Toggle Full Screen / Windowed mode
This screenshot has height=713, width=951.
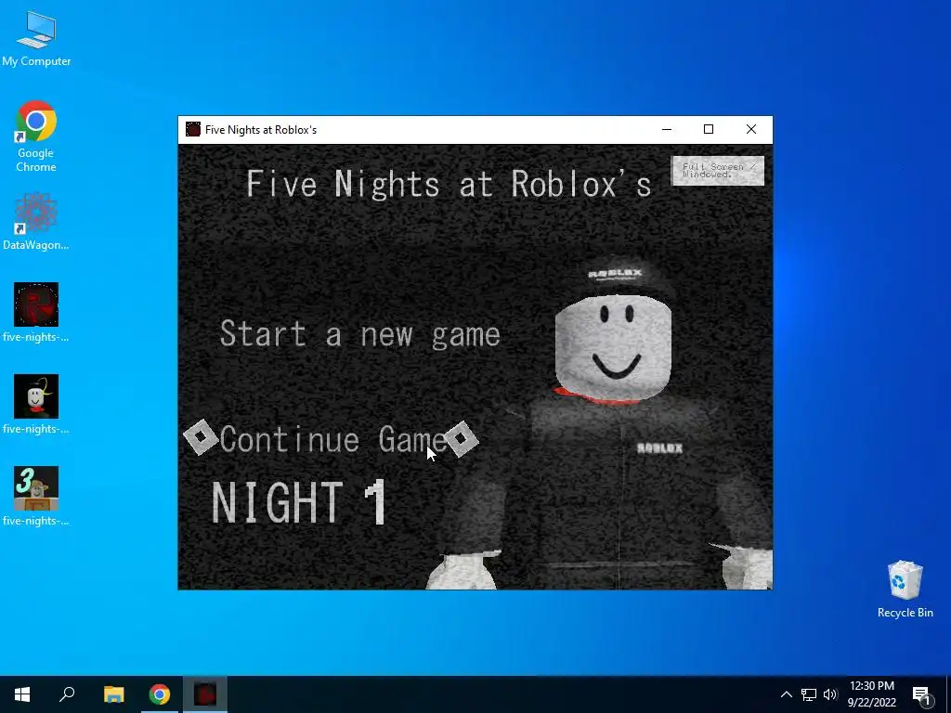[718, 171]
